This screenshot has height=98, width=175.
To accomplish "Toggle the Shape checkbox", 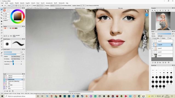I will click(x=32, y=5).
